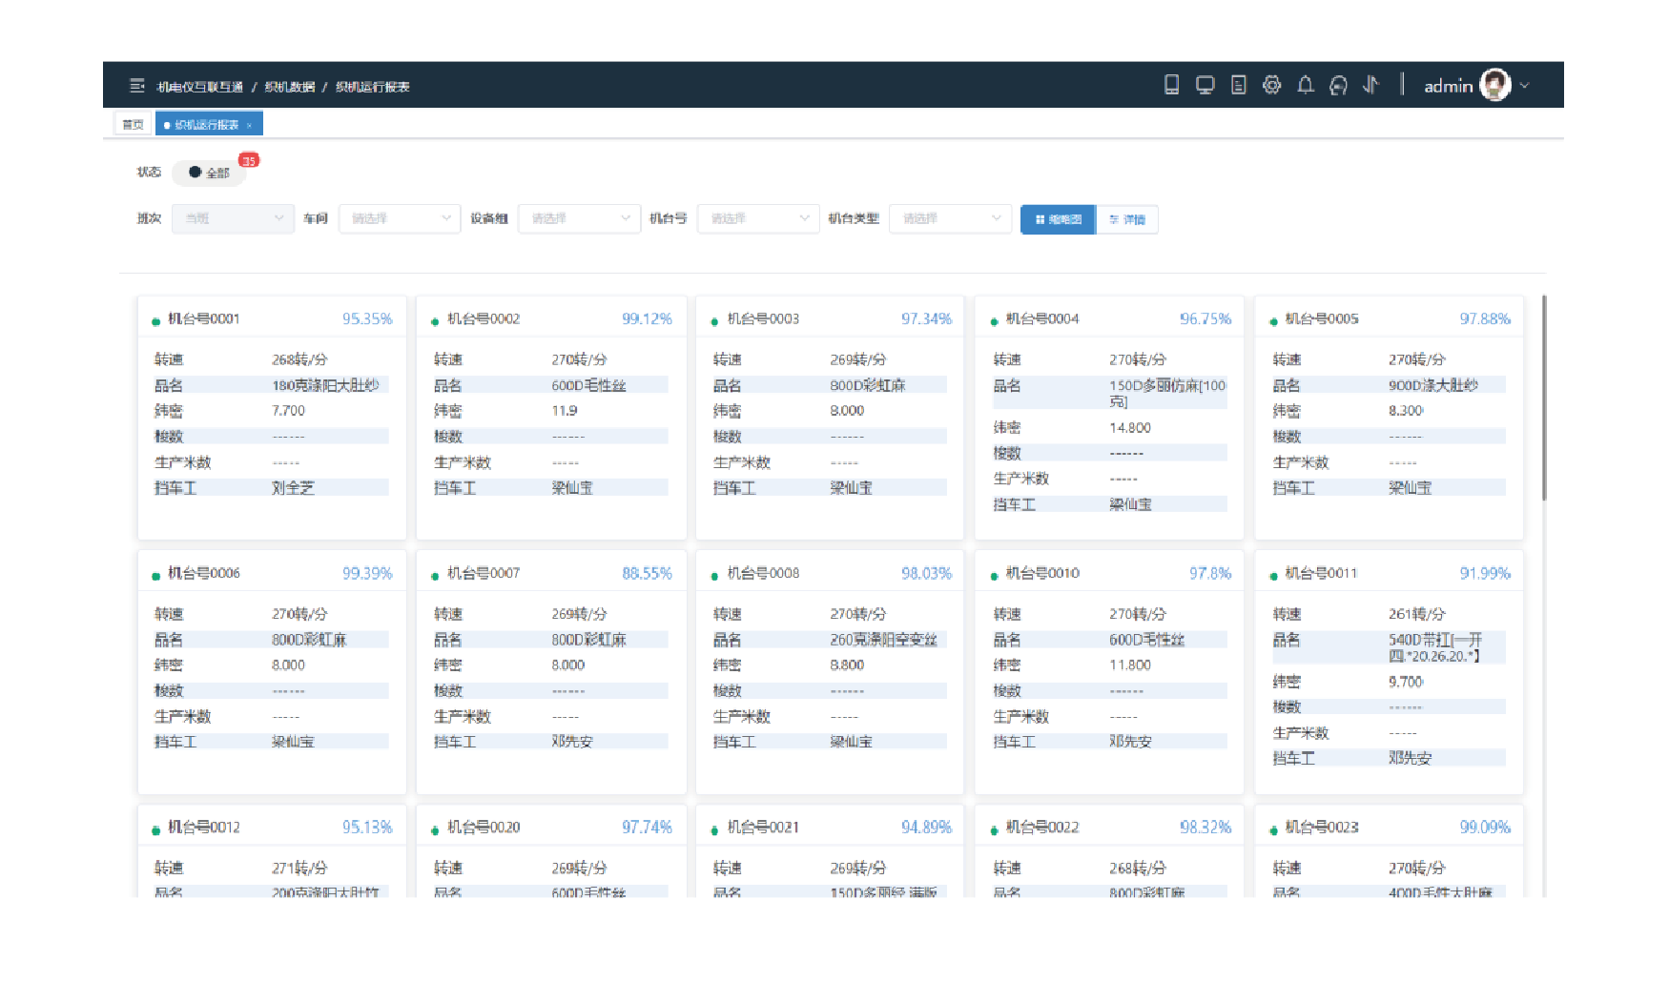Open the 车间 dropdown
Image resolution: width=1669 pixels, height=982 pixels.
click(x=400, y=218)
